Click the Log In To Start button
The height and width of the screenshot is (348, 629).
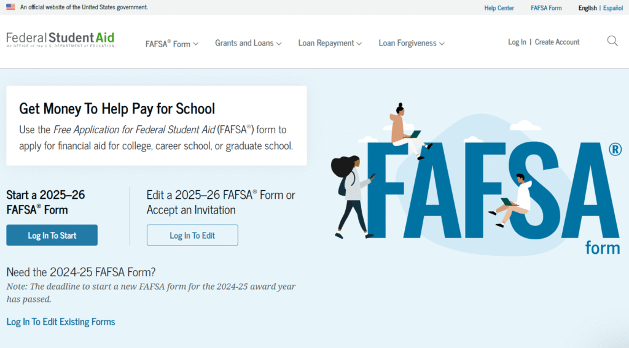pos(52,235)
